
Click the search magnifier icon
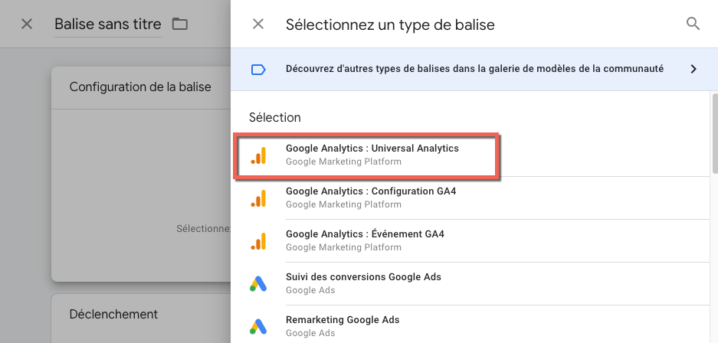693,24
